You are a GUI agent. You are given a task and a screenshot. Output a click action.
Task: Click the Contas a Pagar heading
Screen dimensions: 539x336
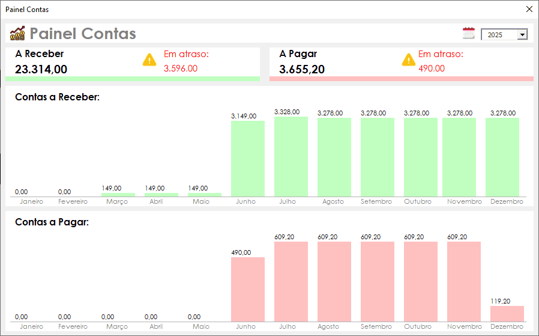click(52, 222)
